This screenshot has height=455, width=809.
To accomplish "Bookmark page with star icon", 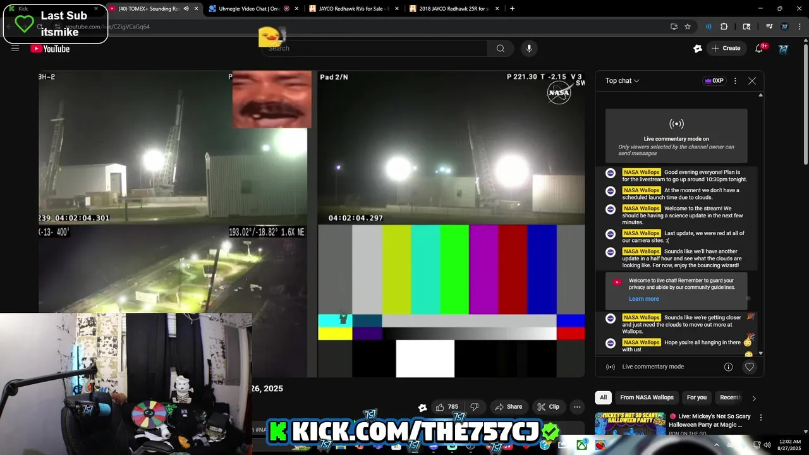I will click(688, 27).
